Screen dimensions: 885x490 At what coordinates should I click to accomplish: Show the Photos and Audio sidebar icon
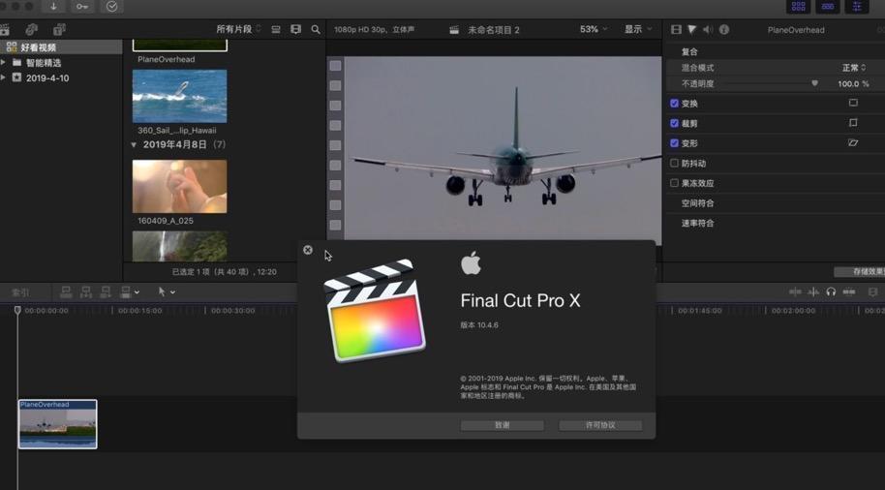32,29
